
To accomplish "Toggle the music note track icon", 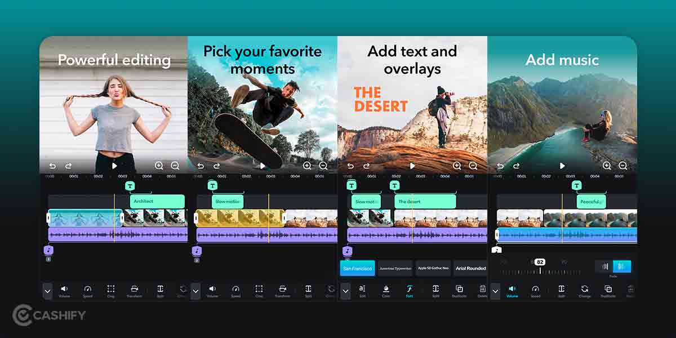I will pyautogui.click(x=49, y=251).
